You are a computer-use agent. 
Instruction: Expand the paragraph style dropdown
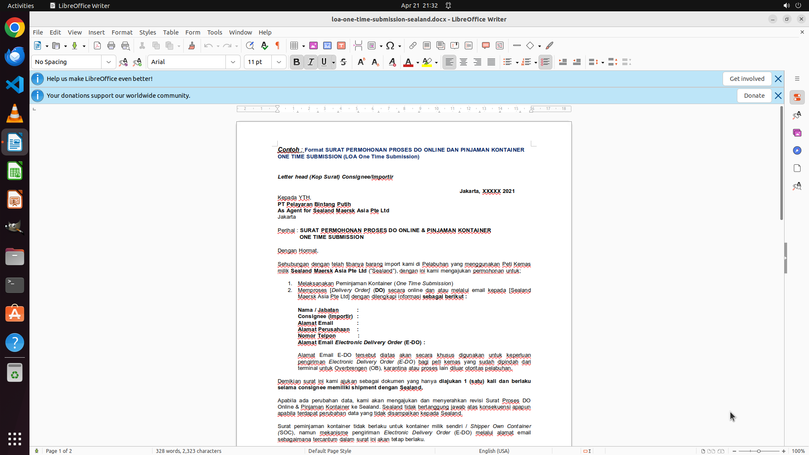tap(109, 62)
